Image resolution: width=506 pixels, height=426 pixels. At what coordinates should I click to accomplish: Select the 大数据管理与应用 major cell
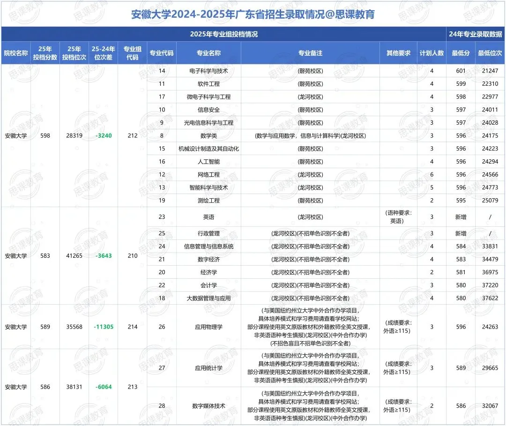[209, 298]
